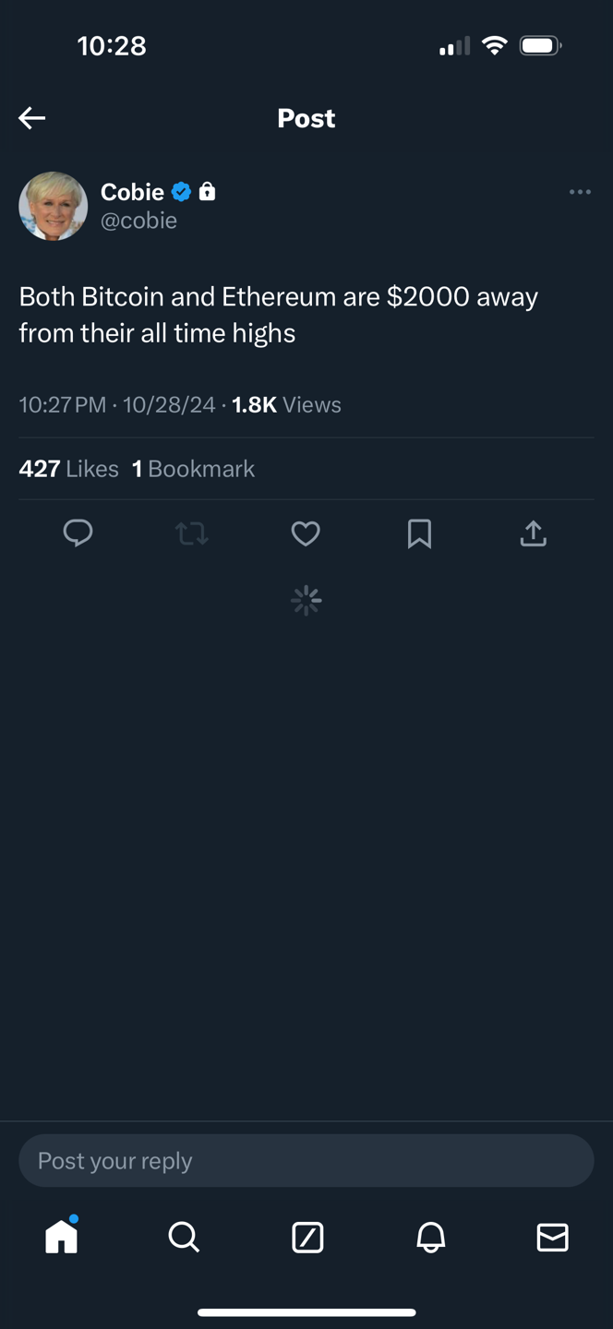Screen dimensions: 613x1329
Task: Open the three-dot more options menu
Action: coord(580,192)
